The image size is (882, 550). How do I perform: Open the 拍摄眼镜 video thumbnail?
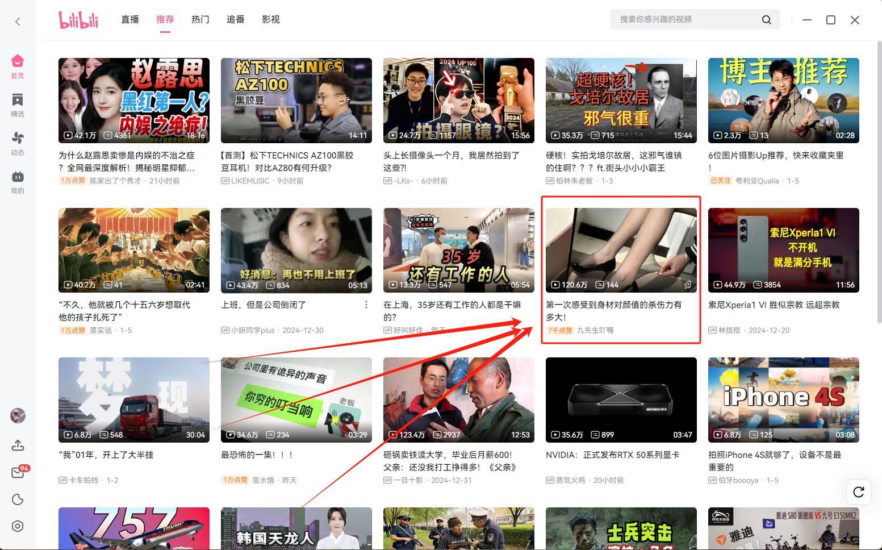point(459,101)
